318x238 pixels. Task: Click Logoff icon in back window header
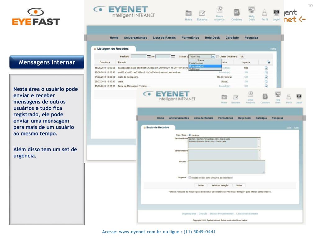pyautogui.click(x=276, y=15)
